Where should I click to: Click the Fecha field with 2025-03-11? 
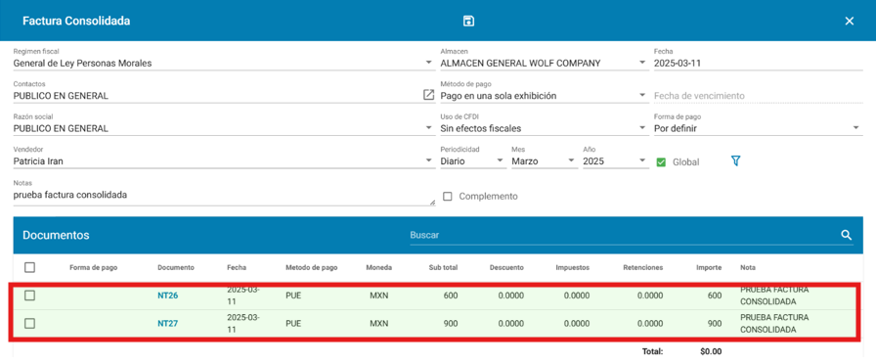(758, 64)
